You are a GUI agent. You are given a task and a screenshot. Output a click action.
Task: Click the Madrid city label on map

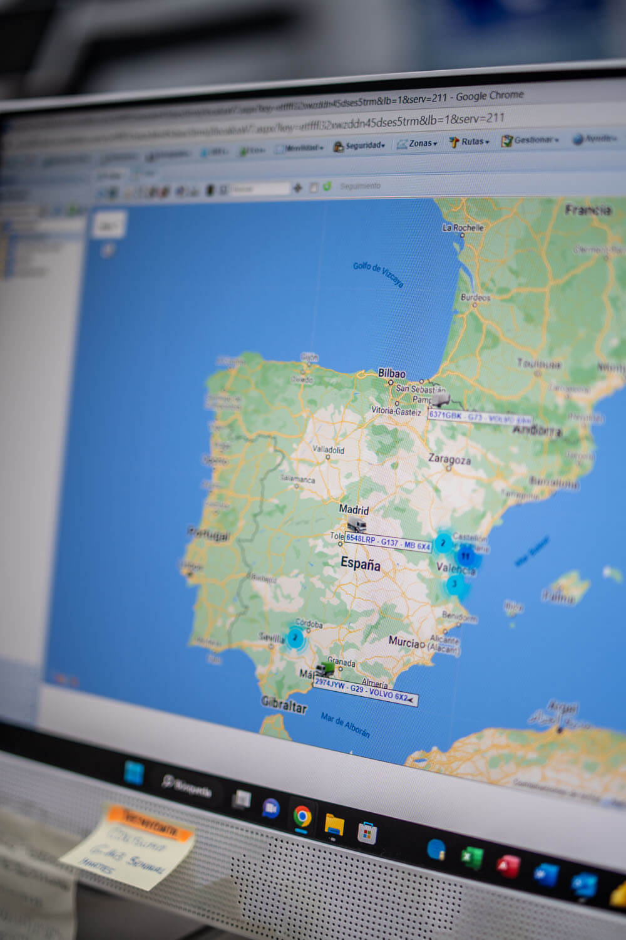[x=354, y=509]
